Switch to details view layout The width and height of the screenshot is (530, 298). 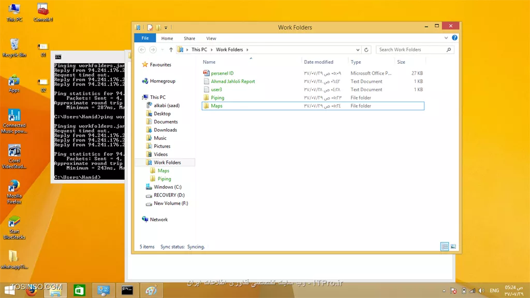445,247
